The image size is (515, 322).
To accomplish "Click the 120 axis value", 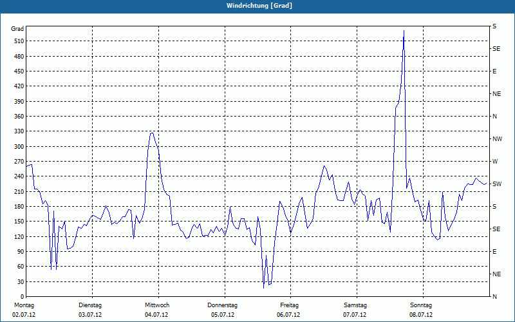I will [x=20, y=236].
